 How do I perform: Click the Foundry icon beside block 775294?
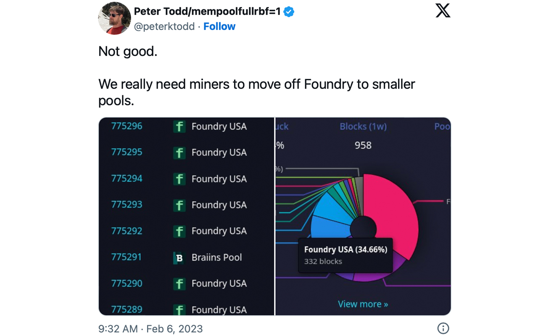coord(179,179)
